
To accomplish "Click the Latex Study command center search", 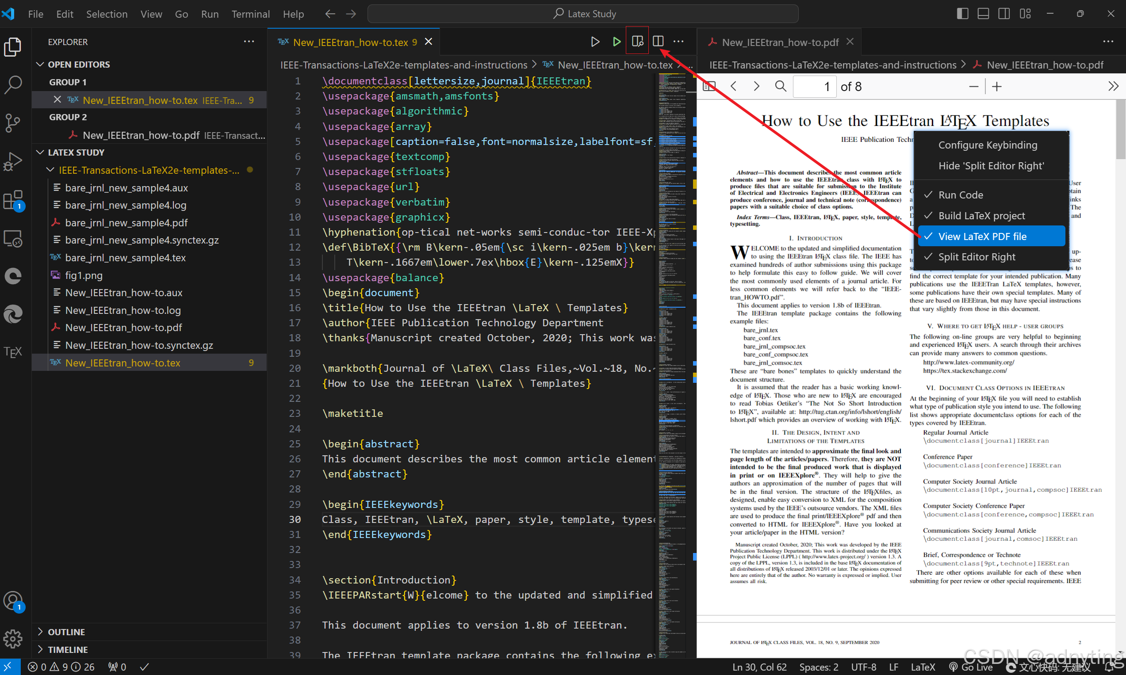I will pos(583,14).
